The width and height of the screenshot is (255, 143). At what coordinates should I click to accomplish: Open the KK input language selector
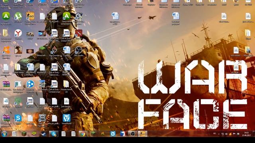tap(215, 133)
